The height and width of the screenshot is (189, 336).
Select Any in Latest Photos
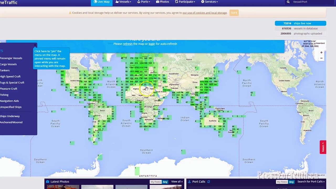tap(165, 182)
